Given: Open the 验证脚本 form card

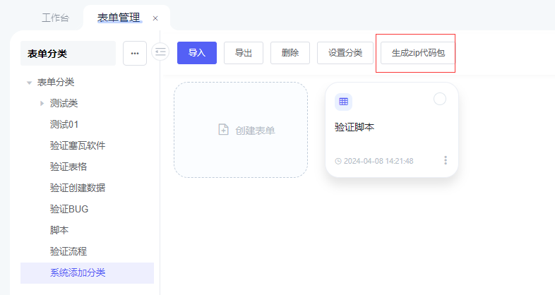Looking at the screenshot, I should pos(391,131).
